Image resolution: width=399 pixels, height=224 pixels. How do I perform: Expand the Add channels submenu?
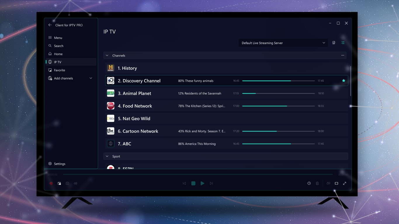[91, 78]
